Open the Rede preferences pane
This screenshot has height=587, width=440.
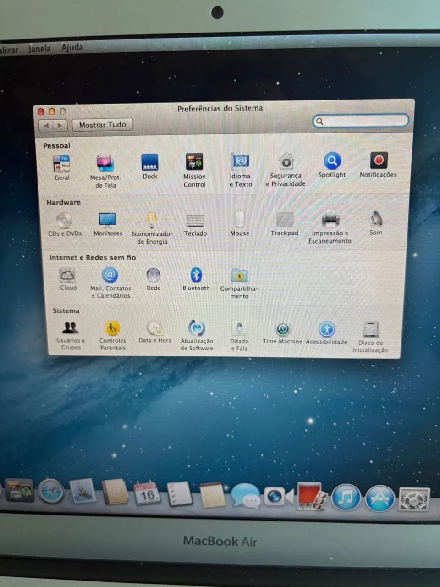point(153,275)
